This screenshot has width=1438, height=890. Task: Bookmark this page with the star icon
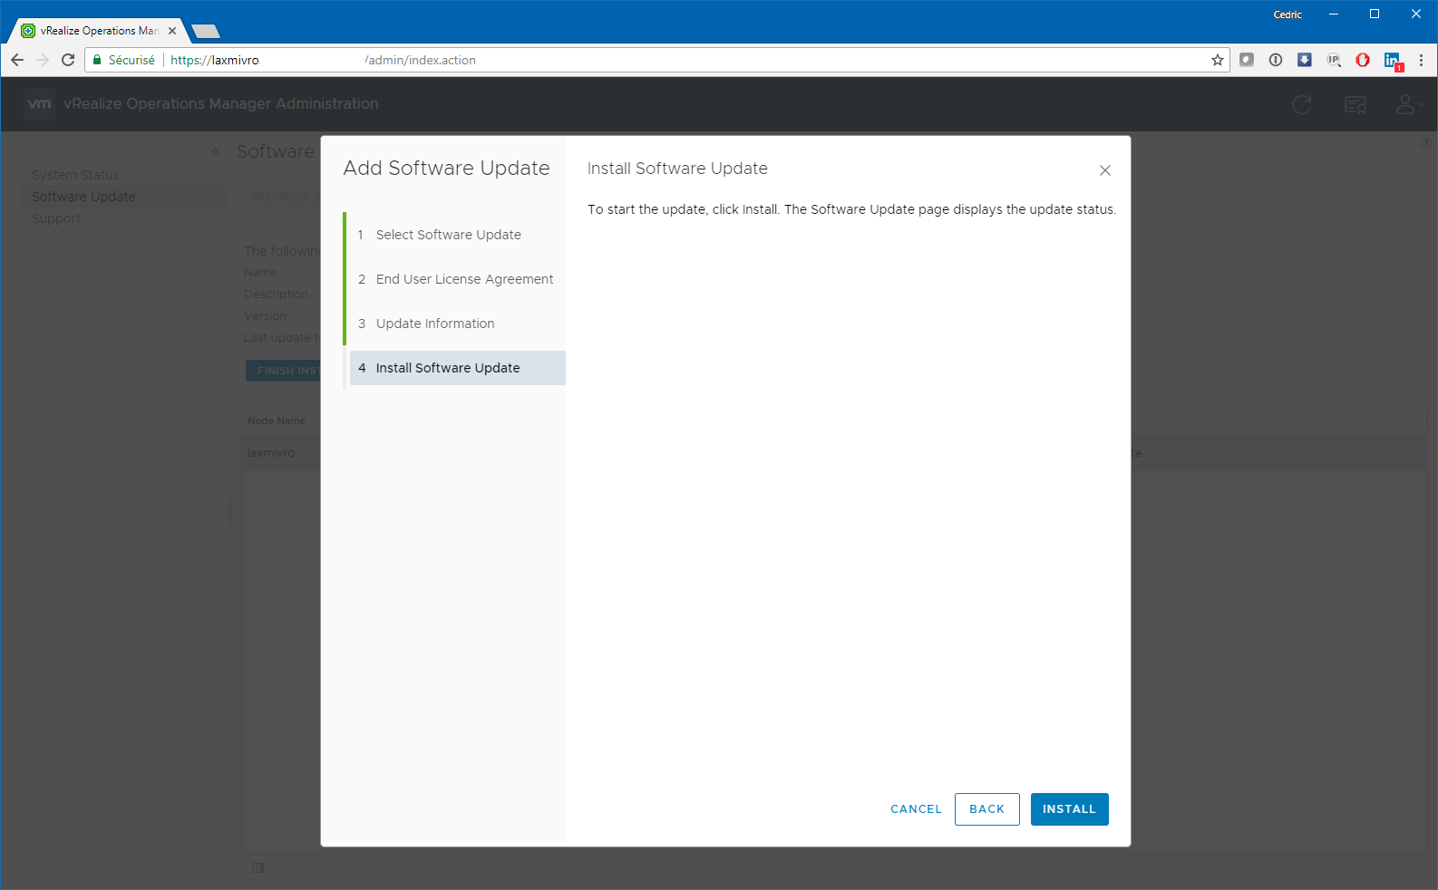1217,60
